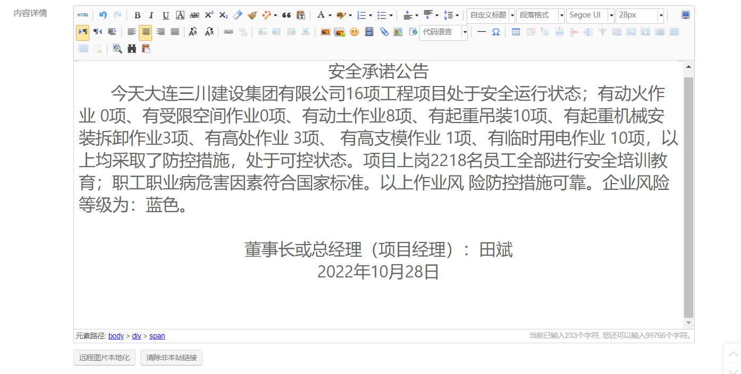Image resolution: width=741 pixels, height=374 pixels.
Task: Insert a single image
Action: [x=325, y=32]
